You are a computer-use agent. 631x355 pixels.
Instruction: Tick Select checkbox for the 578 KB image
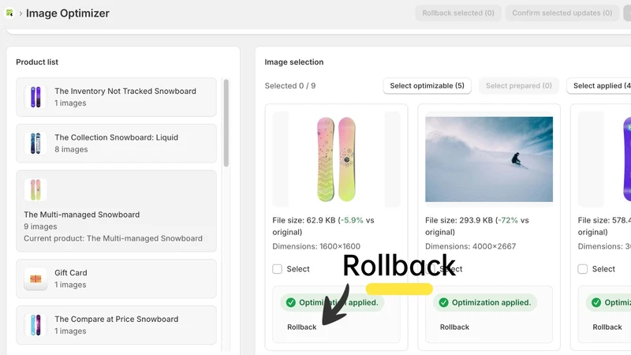coord(583,269)
